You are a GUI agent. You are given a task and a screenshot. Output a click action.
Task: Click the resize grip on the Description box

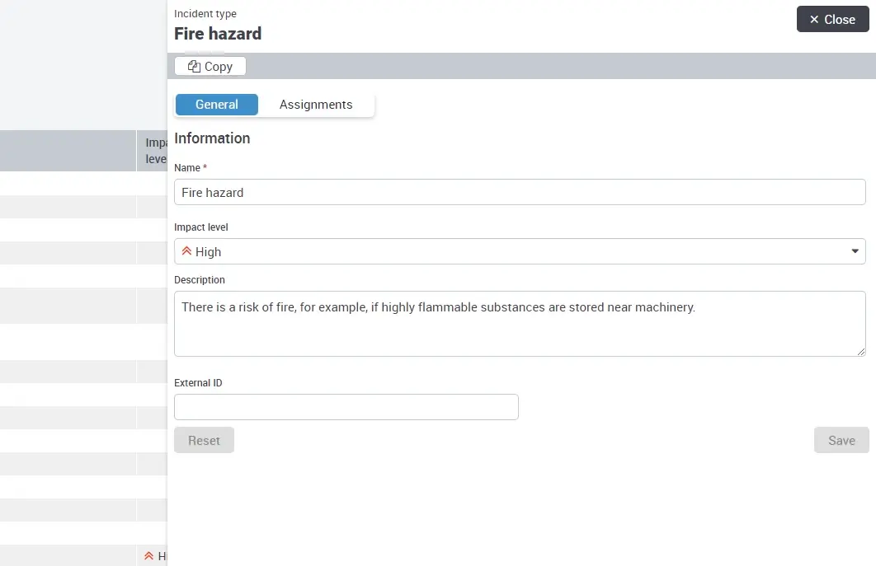[860, 354]
